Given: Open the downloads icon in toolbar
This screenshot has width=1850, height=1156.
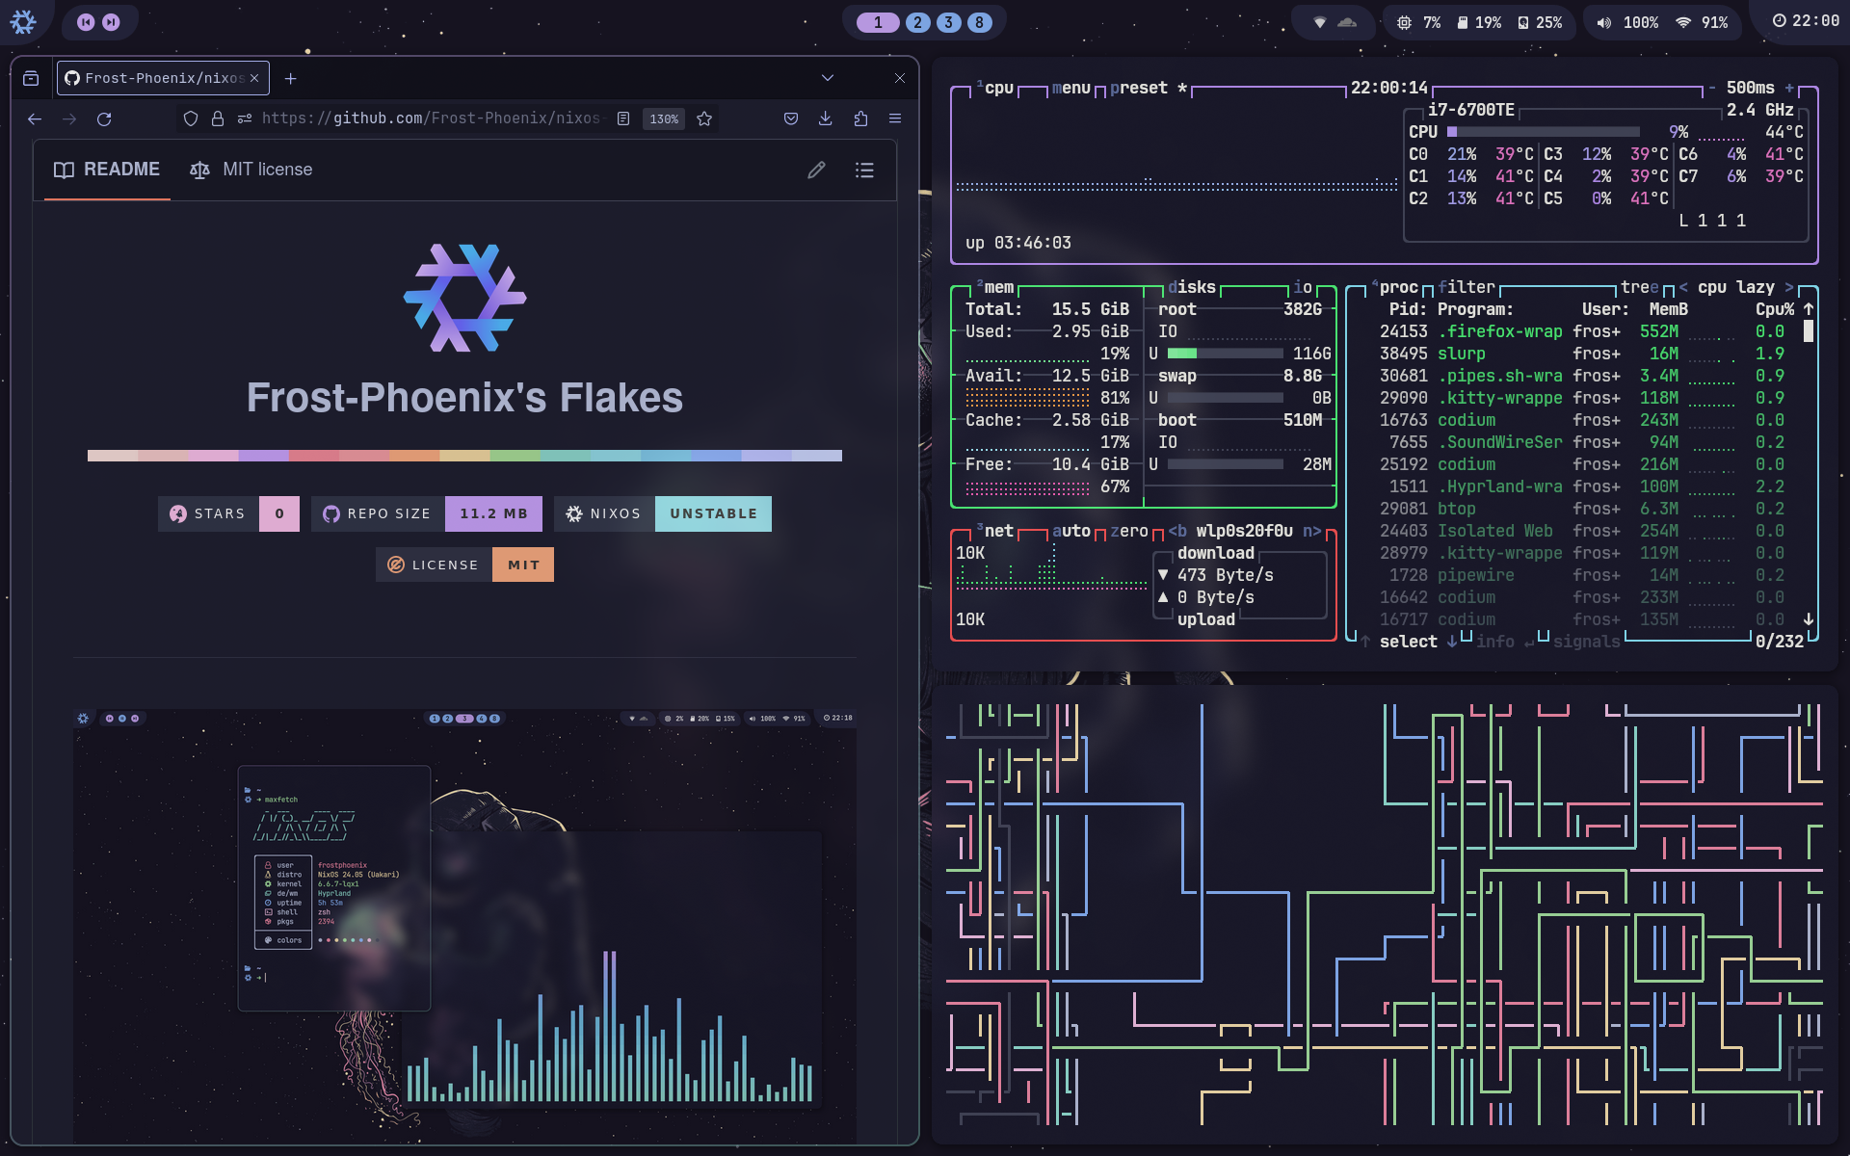Looking at the screenshot, I should tap(826, 118).
